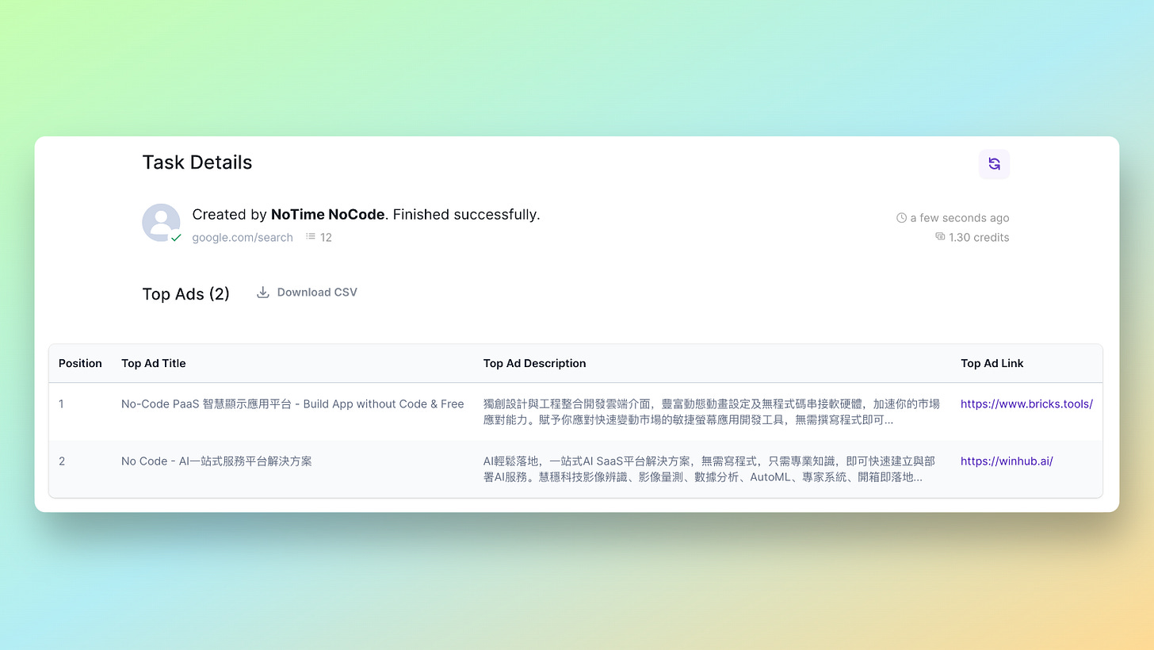
Task: Open the https://www.bricks.tools/ ad link
Action: click(1026, 403)
